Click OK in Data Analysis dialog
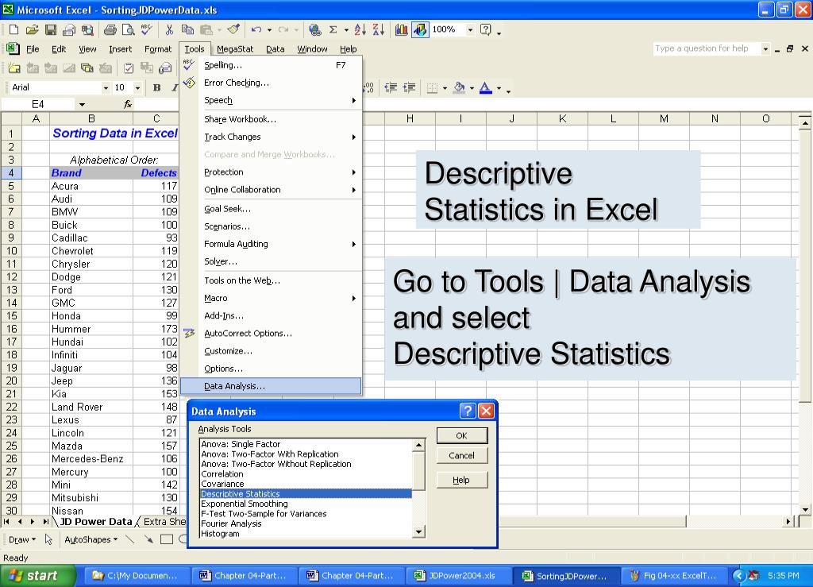Viewport: 813px width, 587px height. (461, 435)
